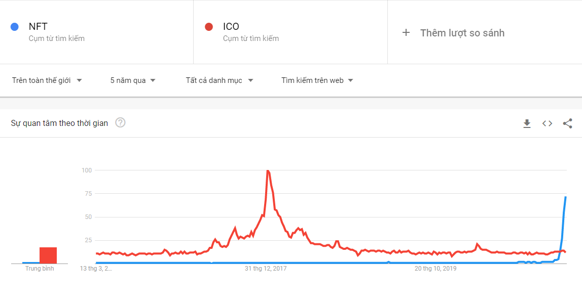Click the "31 thg 12, 2017" axis label
Viewport: 582px width, 306px height.
click(266, 269)
